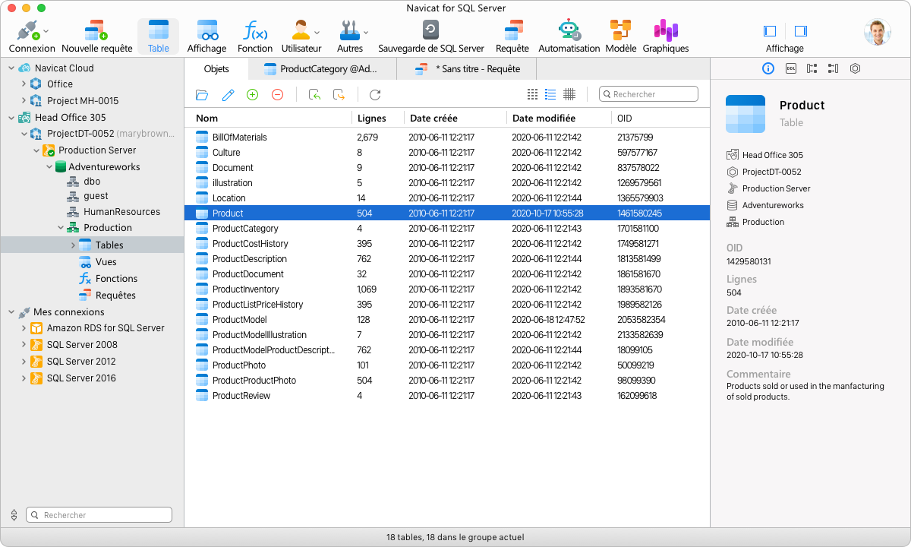Expand the Project MH-0015 node

(24, 101)
